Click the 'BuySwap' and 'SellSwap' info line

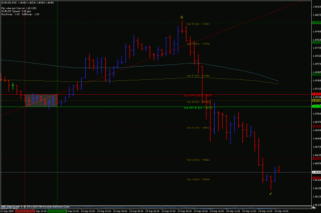(20, 14)
